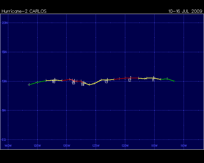Select the day 16 track marker label
The image size is (204, 163).
click(x=54, y=82)
